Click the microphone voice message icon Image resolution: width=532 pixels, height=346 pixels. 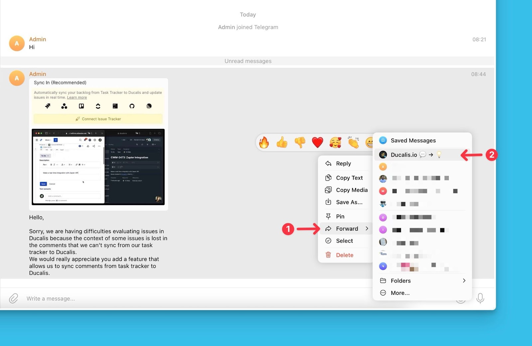pyautogui.click(x=480, y=298)
